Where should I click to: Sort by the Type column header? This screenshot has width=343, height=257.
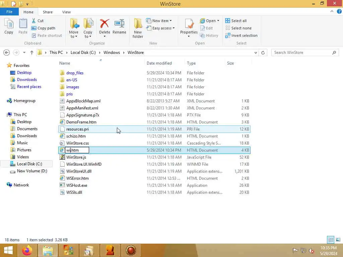[191, 63]
